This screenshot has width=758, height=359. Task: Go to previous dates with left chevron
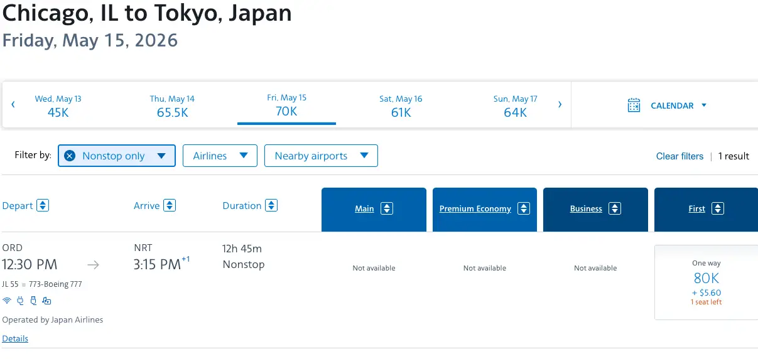13,105
